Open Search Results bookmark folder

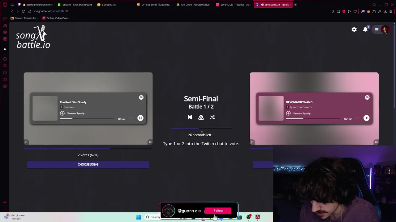click(x=24, y=18)
